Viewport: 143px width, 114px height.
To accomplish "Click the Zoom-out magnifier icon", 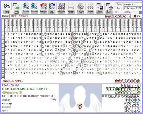I will (34, 6).
